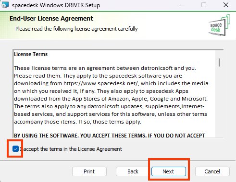Image resolution: width=236 pixels, height=182 pixels.
Task: Go Back to the previous setup page
Action: coord(133,171)
